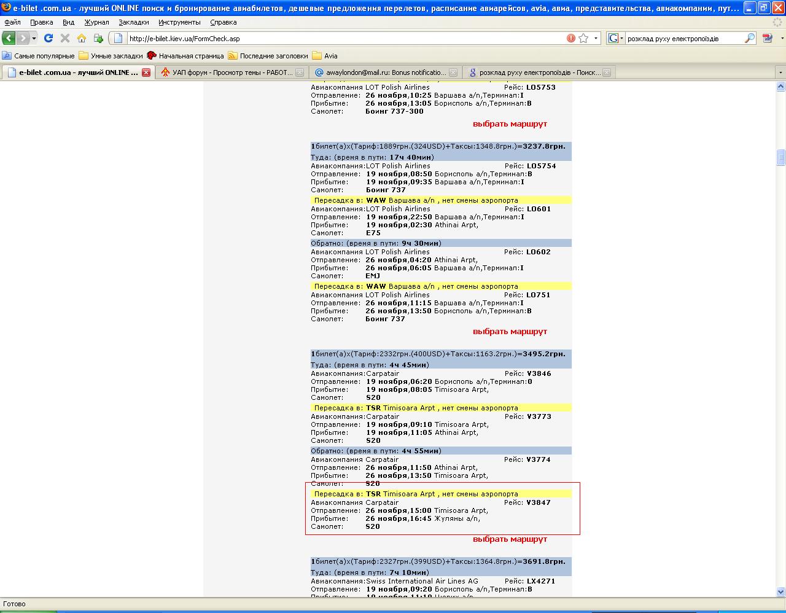Screen dimensions: 786x613
Task: Click the search magnifier icon
Action: (x=749, y=38)
